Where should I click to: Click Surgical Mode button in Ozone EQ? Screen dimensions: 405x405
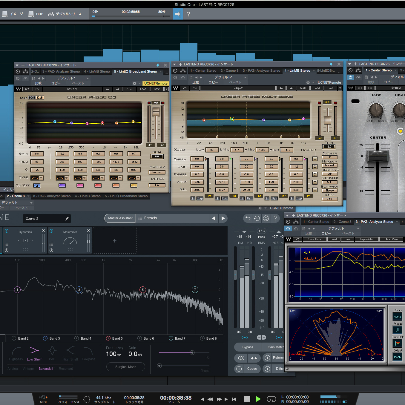(x=126, y=367)
